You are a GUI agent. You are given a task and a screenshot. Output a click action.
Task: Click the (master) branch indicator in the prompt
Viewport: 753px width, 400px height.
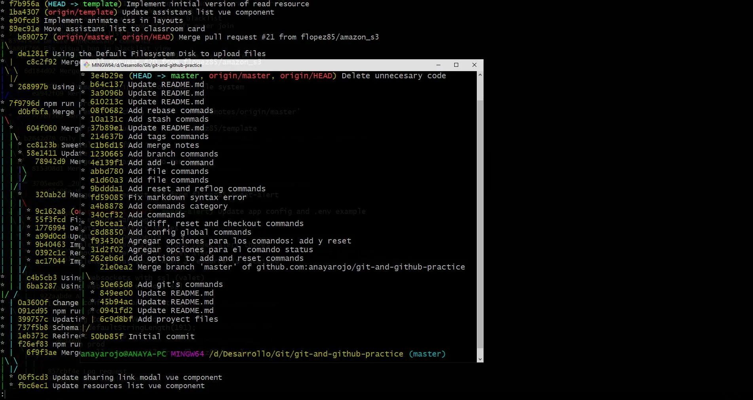click(x=427, y=354)
